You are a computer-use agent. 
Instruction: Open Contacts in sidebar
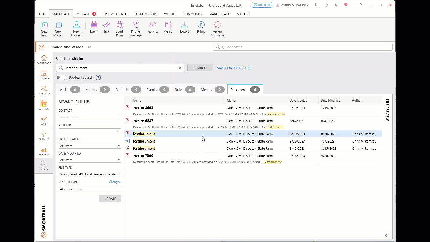click(44, 90)
